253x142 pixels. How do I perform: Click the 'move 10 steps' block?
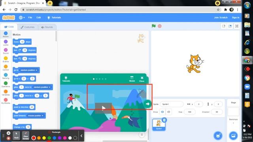pos(22,42)
